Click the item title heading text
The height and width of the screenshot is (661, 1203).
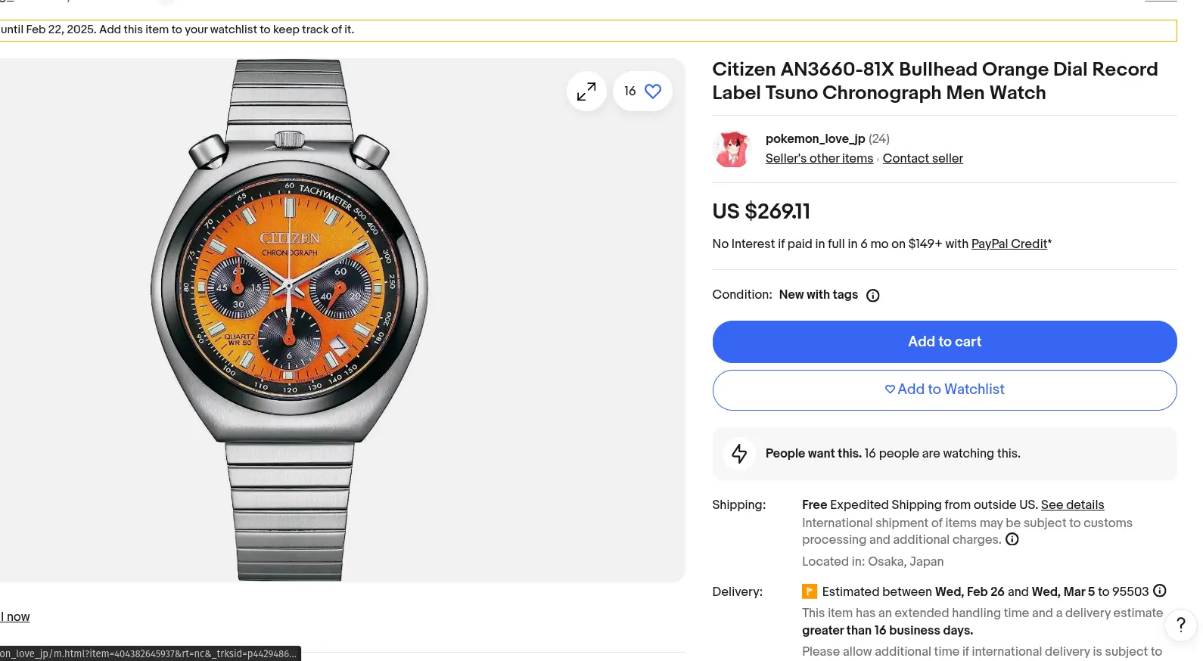(x=934, y=81)
